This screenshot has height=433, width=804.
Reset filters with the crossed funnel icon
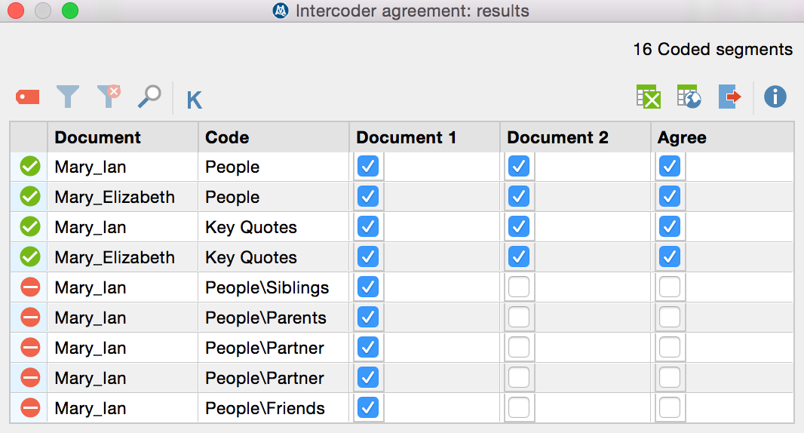pos(109,97)
